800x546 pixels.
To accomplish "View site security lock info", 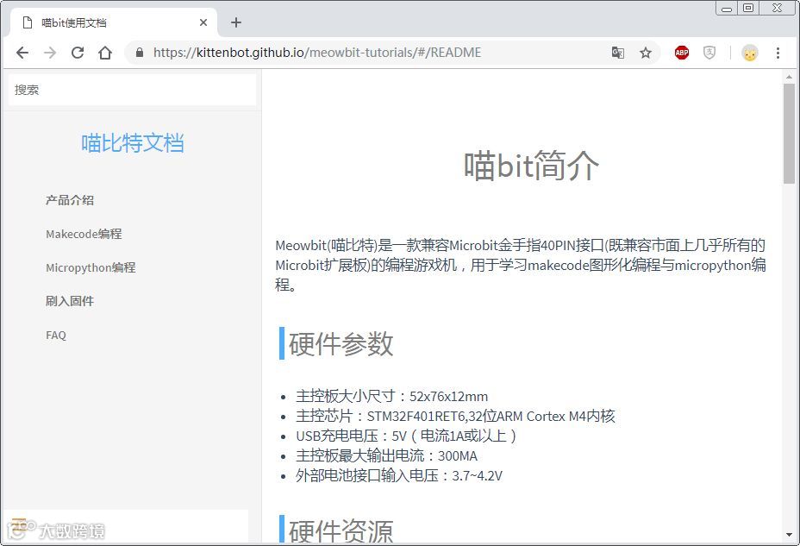I will coord(140,53).
